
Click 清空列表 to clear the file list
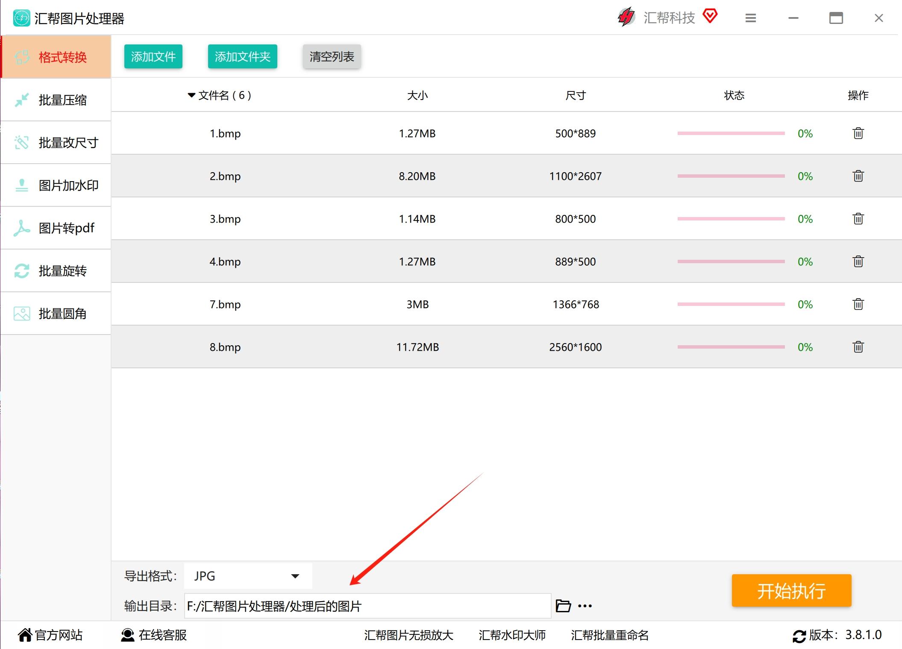(x=332, y=56)
